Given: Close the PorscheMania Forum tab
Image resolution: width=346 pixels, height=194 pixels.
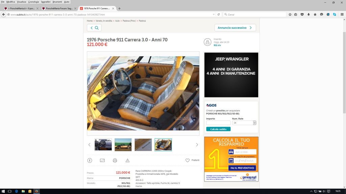Looking at the screenshot, I should pos(75,8).
